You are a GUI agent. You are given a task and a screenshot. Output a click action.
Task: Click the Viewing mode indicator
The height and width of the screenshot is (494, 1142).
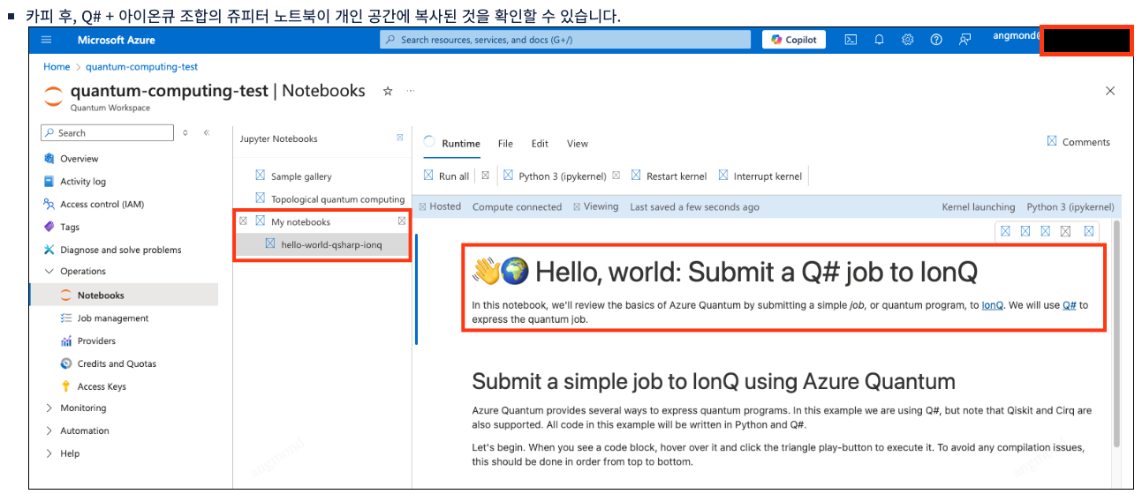click(595, 206)
